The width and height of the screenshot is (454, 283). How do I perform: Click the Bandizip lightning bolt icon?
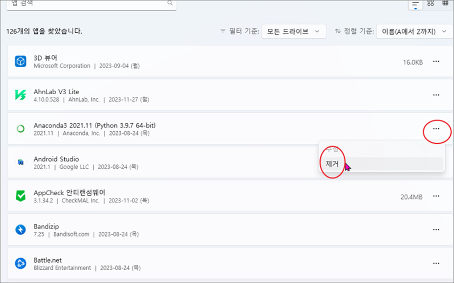point(20,230)
